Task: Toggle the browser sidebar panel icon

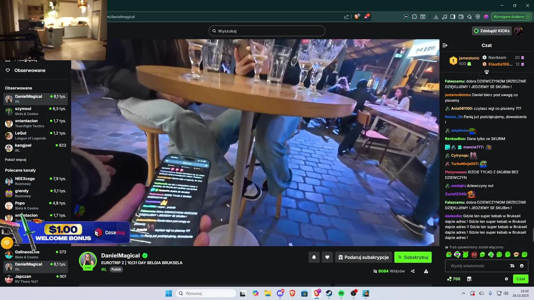Action: tap(453, 17)
